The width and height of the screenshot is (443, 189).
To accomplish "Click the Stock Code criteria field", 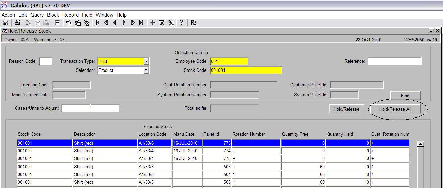I will tap(246, 70).
